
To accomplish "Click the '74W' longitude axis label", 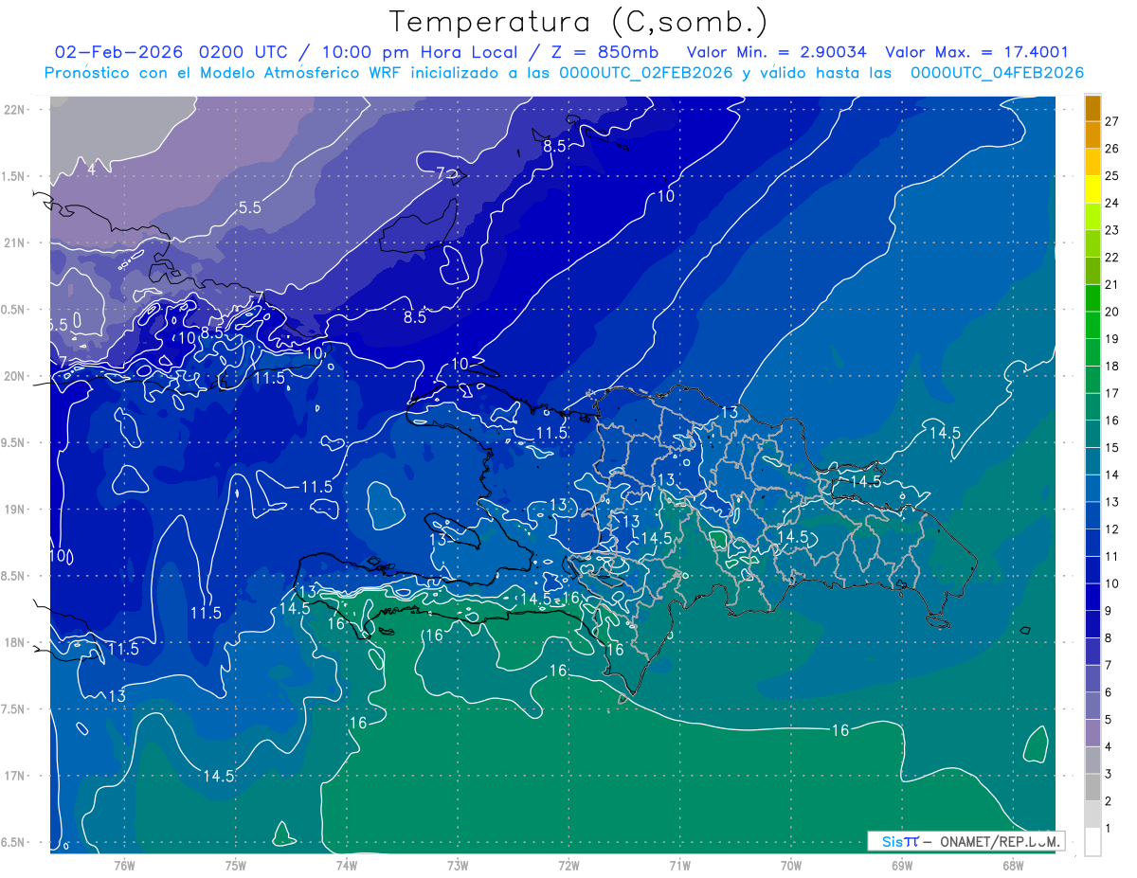I will (347, 866).
